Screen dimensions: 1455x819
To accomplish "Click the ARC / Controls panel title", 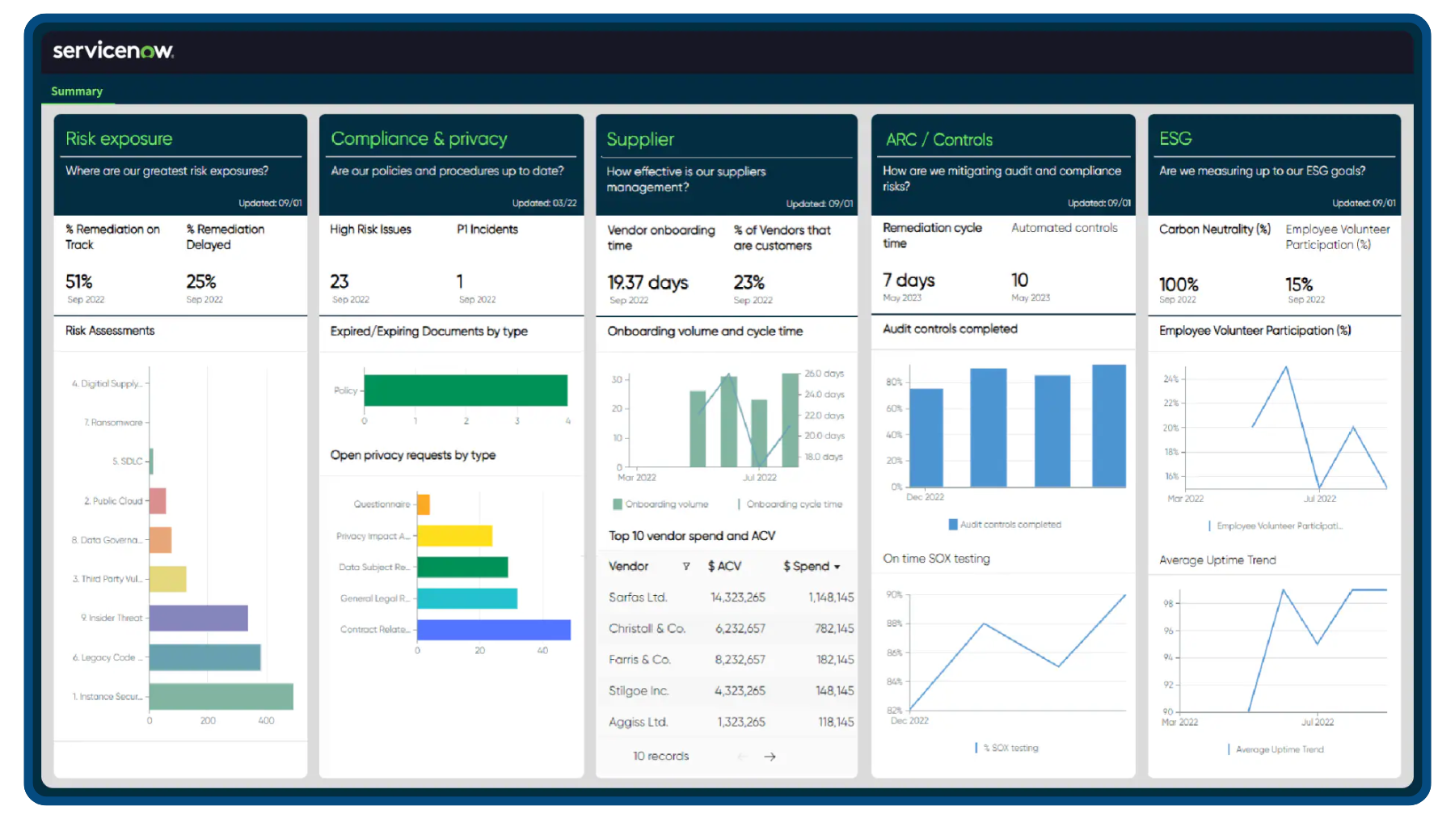I will pos(938,139).
